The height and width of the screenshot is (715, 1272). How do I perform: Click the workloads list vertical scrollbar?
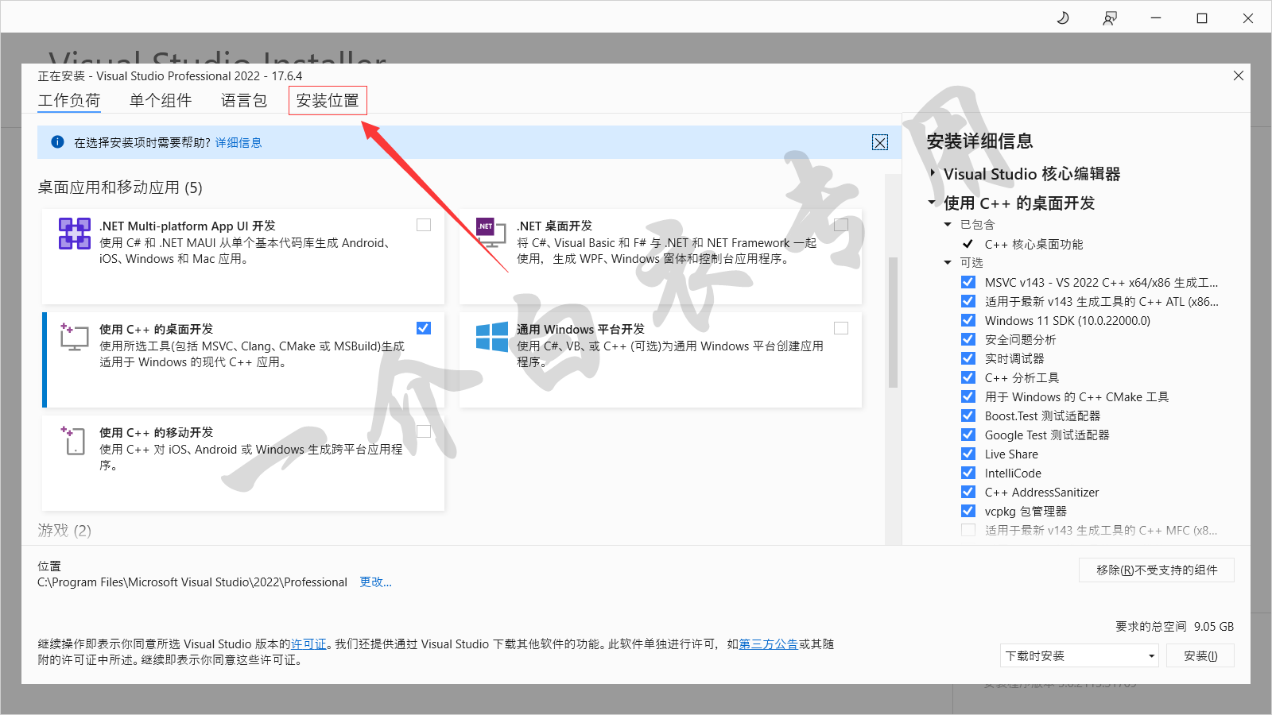tap(893, 322)
